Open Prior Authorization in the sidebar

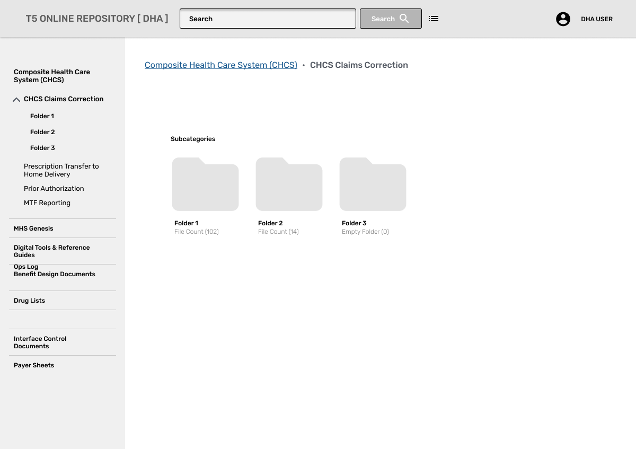54,189
